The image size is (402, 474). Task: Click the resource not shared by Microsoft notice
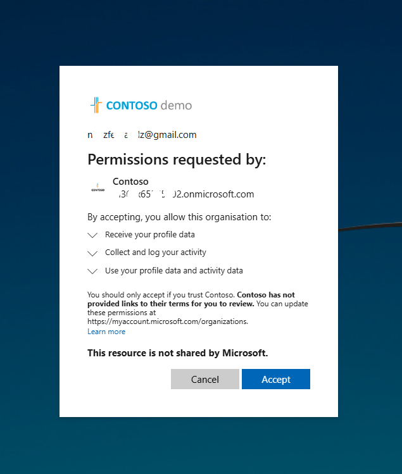pyautogui.click(x=177, y=353)
